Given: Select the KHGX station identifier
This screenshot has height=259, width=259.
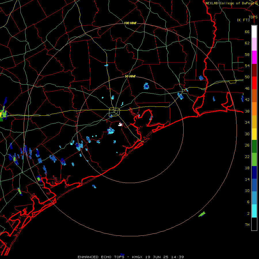Looking at the screenshot, I should coord(137,257).
